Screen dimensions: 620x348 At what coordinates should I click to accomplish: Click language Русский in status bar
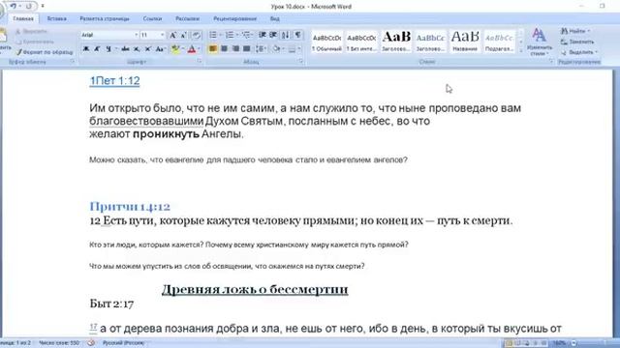click(x=123, y=343)
